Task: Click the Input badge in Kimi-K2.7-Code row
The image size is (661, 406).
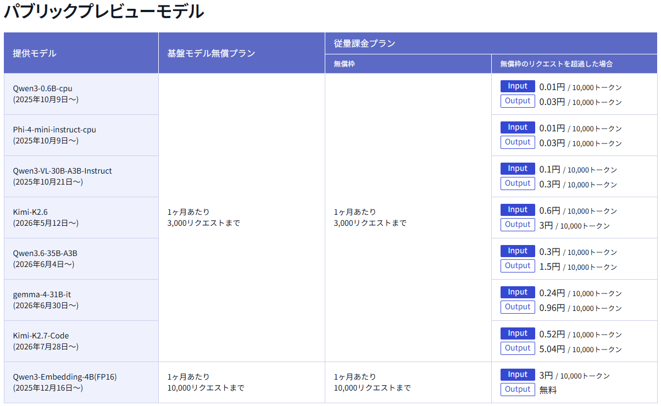Action: click(x=518, y=333)
